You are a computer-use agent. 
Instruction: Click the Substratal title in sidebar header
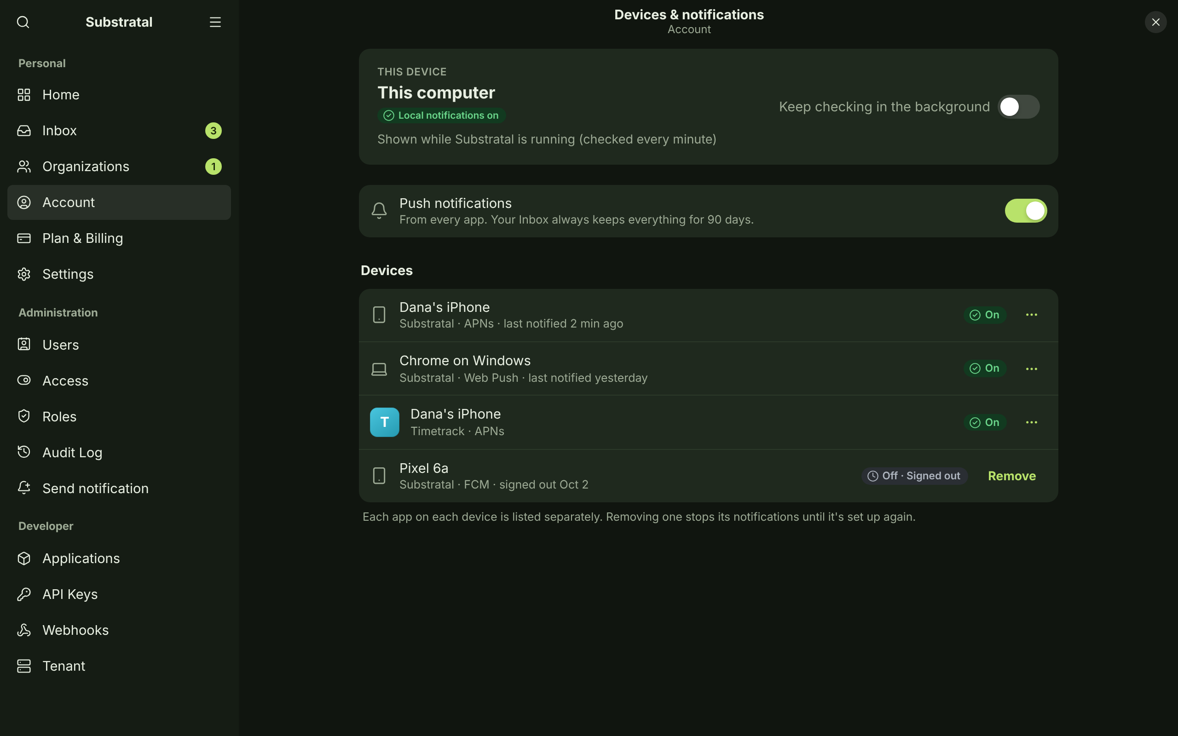coord(119,22)
